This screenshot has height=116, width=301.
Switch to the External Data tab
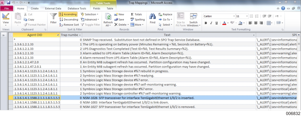[53, 9]
